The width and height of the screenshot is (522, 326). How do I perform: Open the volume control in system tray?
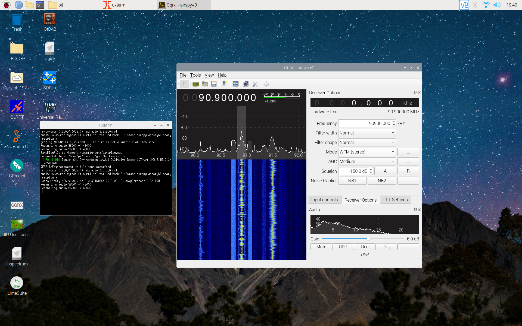tap(497, 5)
